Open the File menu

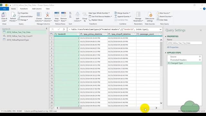[5, 9]
